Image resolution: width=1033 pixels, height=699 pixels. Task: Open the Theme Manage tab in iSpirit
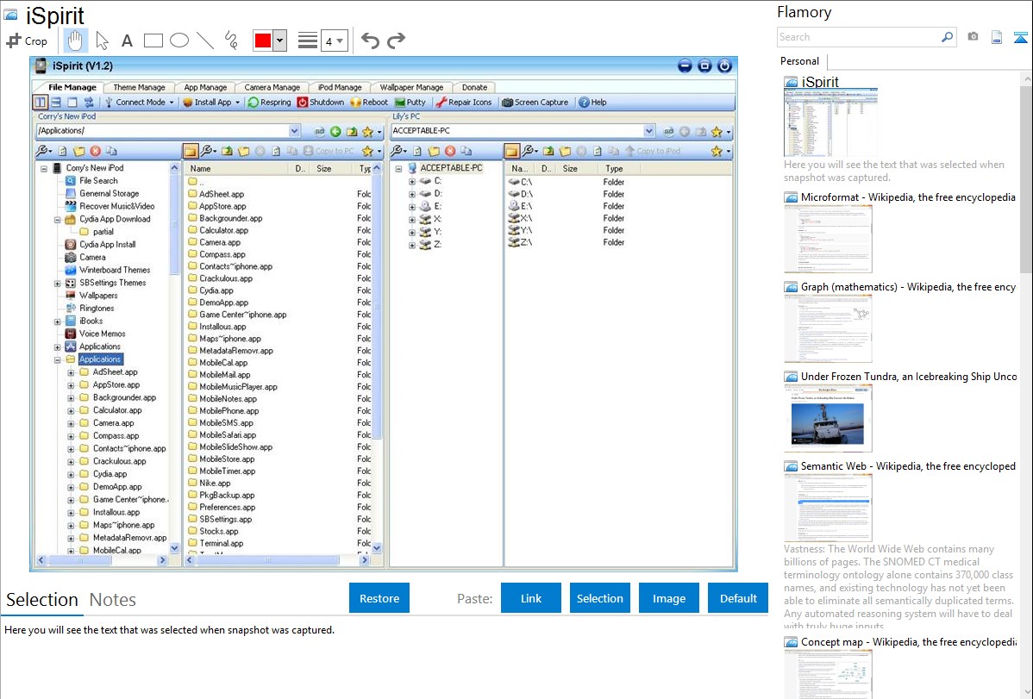(x=139, y=87)
